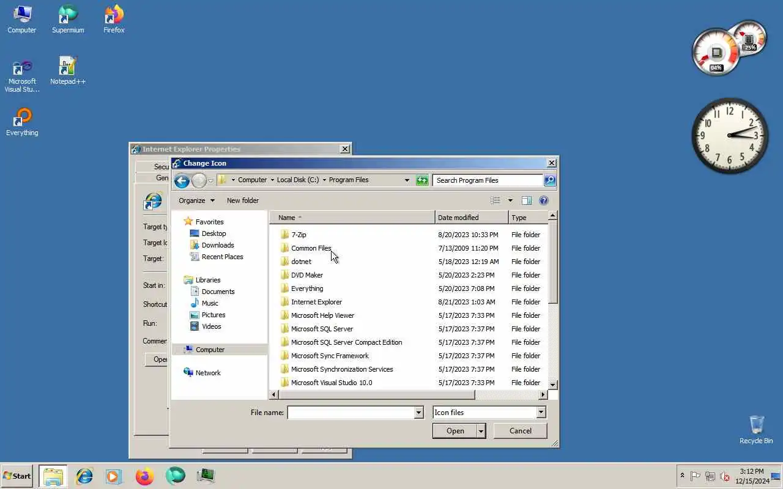Expand Local Disk (C:) breadcrumb arrow

tap(324, 180)
